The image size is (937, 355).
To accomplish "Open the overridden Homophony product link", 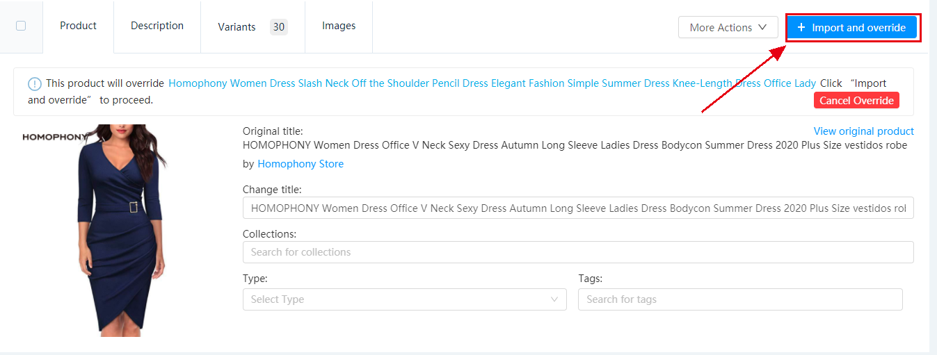I will click(x=492, y=83).
